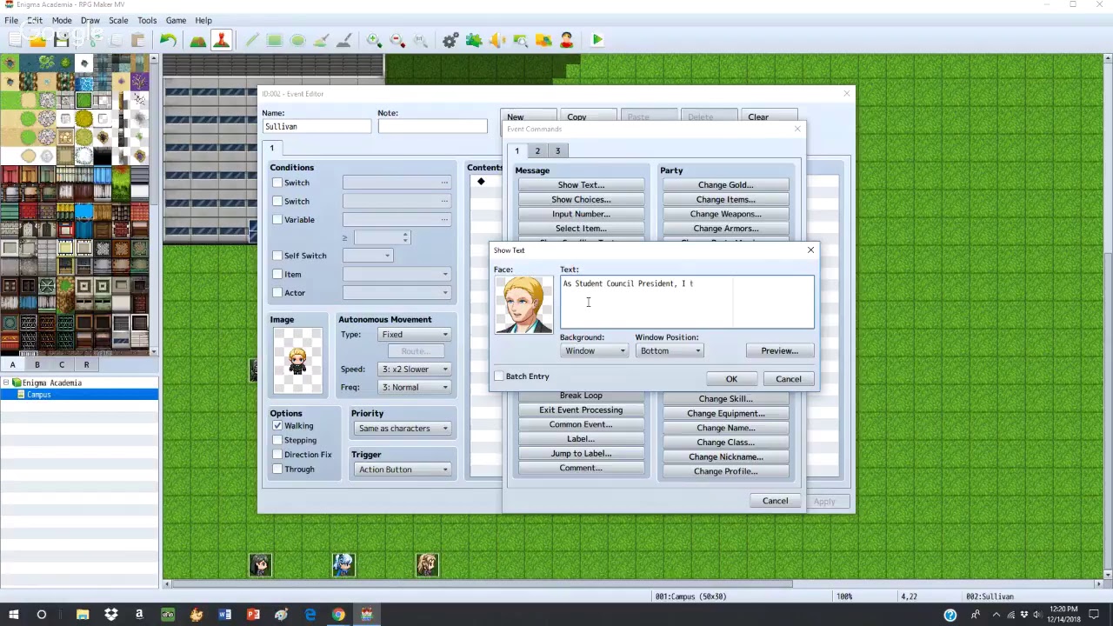The height and width of the screenshot is (626, 1113).
Task: Click the Undo arrow in toolbar
Action: click(168, 40)
